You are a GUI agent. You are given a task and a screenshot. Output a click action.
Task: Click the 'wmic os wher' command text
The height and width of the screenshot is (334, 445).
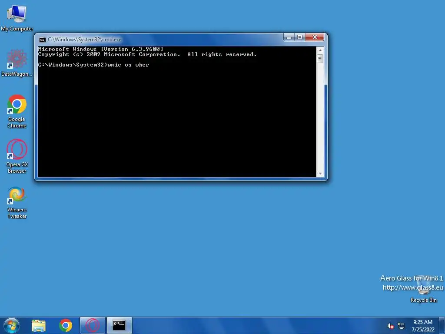129,65
